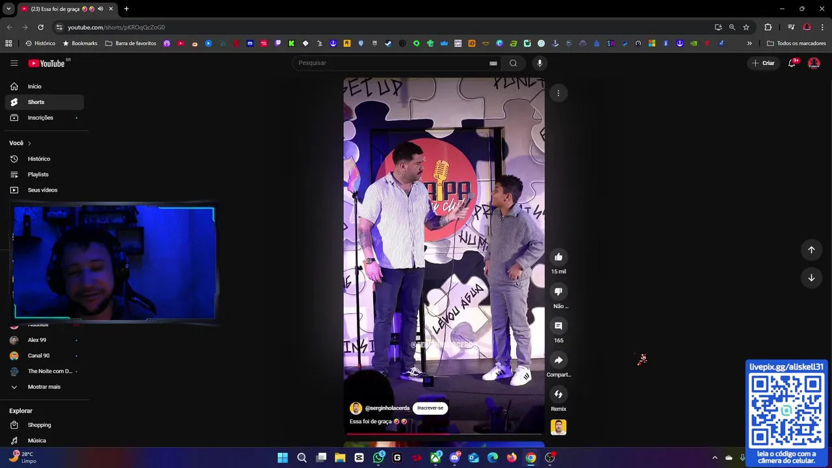This screenshot has width=832, height=468.
Task: Go back in Chrome
Action: [9, 27]
